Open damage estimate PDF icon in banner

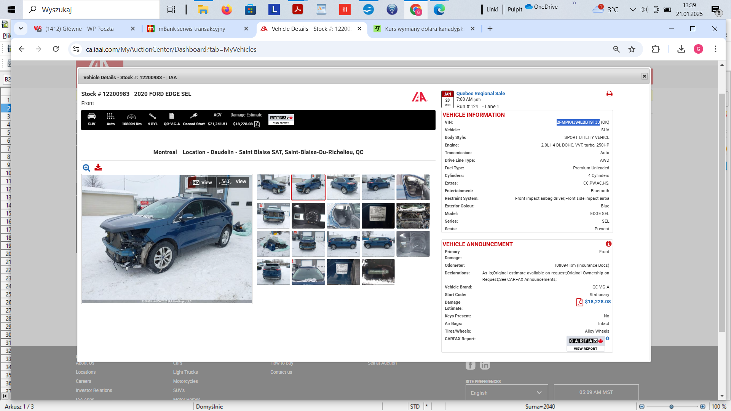click(x=257, y=124)
